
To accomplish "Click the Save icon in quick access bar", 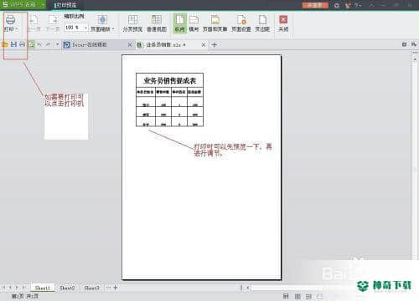I will coord(13,44).
